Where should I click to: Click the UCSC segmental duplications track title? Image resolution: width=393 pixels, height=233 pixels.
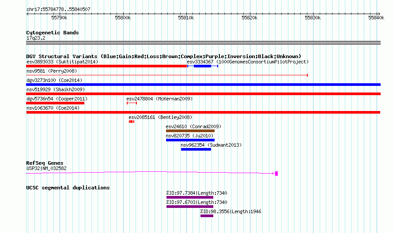tap(68, 188)
